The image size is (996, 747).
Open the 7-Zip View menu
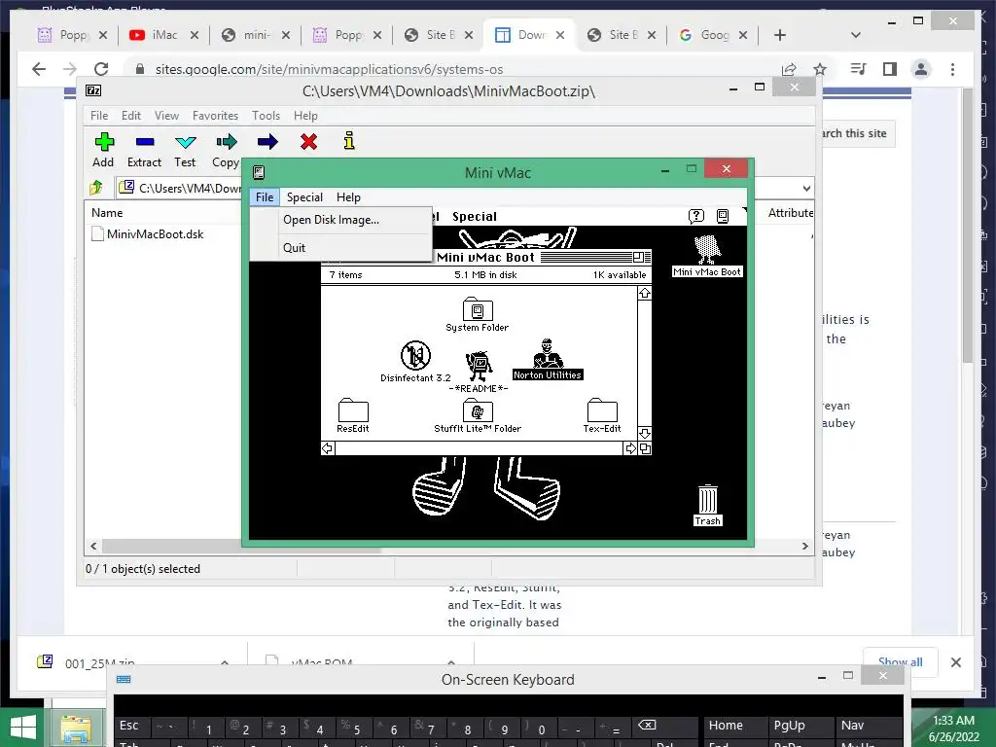[x=166, y=116]
